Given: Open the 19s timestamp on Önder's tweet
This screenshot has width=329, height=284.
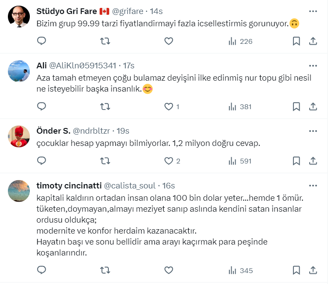Looking at the screenshot, I should click(123, 131).
